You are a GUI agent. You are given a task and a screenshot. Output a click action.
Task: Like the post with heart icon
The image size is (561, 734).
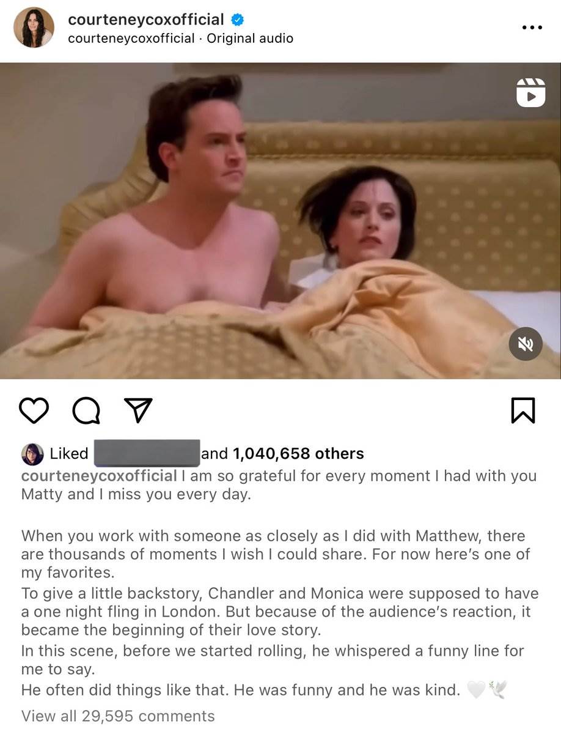34,410
